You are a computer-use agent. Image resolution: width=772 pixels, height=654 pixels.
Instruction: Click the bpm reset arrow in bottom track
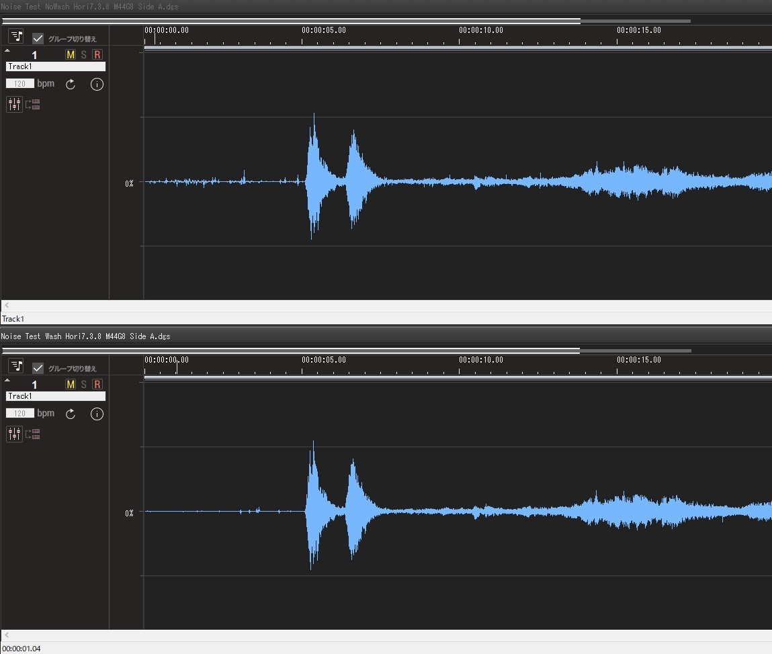pyautogui.click(x=71, y=414)
